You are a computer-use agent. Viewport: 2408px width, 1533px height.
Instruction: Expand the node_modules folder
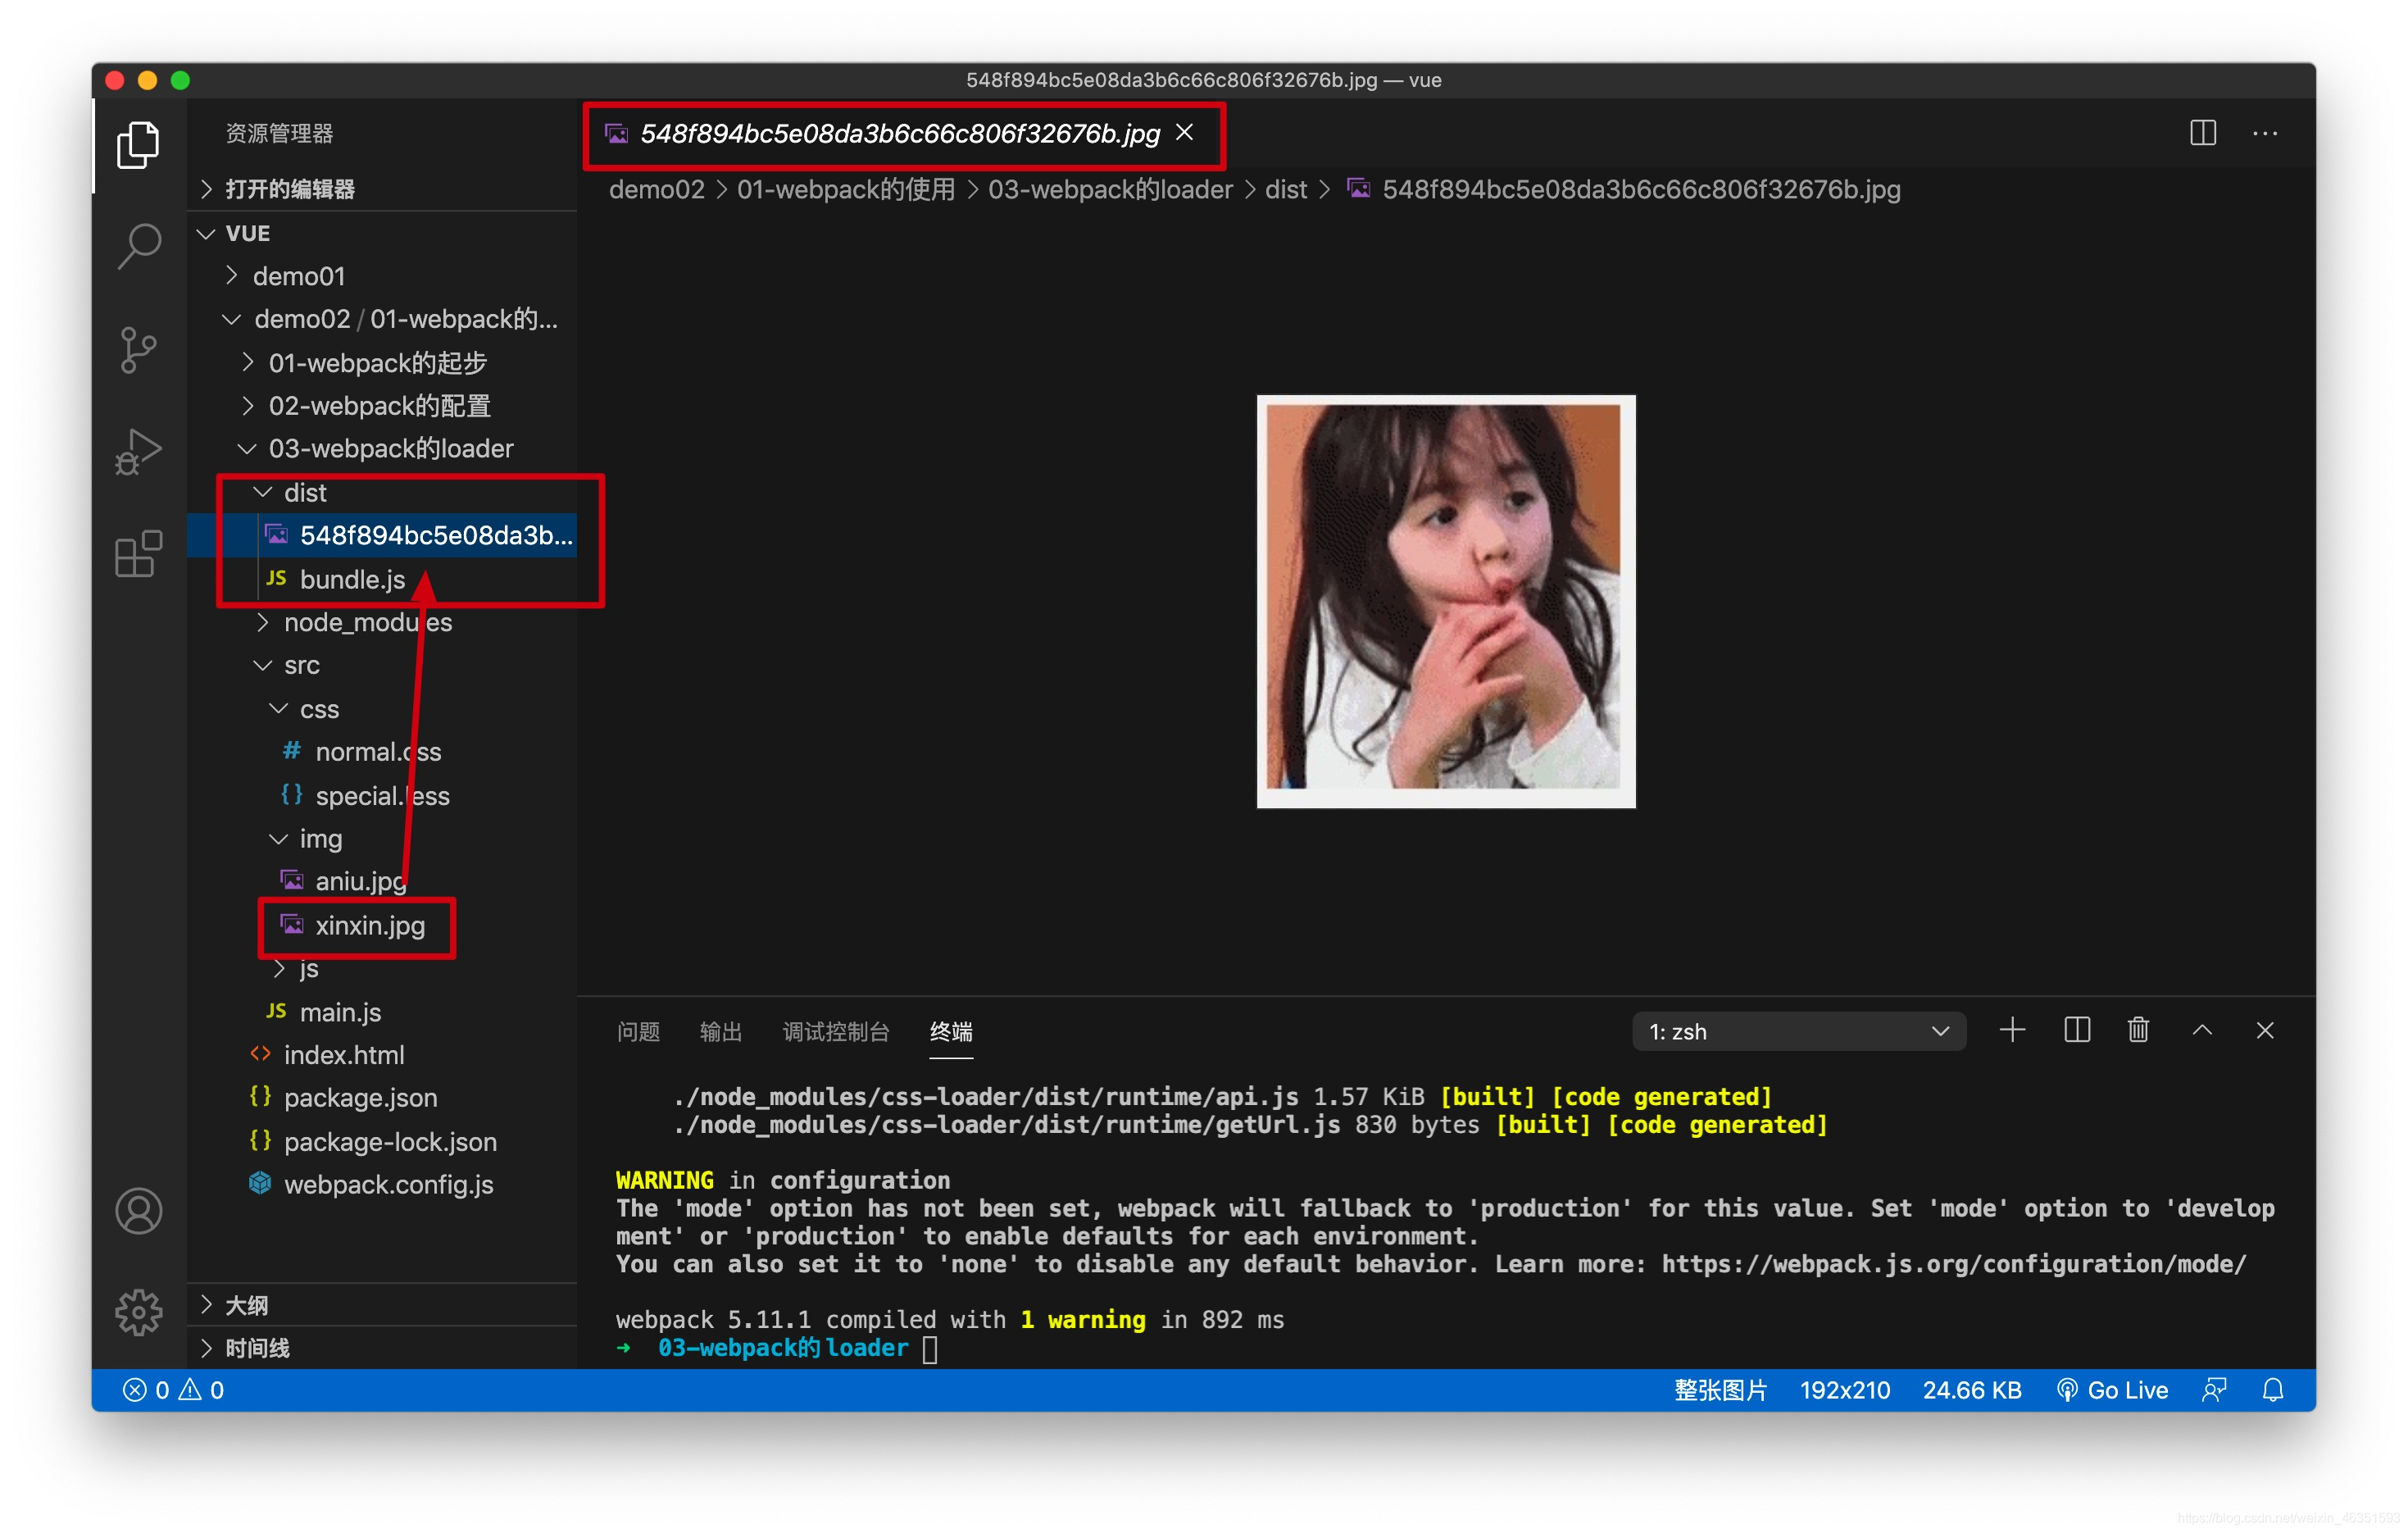(382, 623)
